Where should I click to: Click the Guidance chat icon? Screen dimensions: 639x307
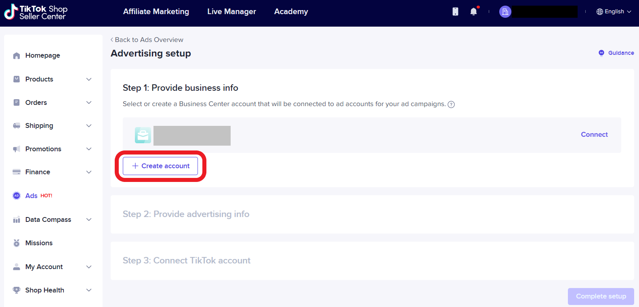pyautogui.click(x=601, y=53)
